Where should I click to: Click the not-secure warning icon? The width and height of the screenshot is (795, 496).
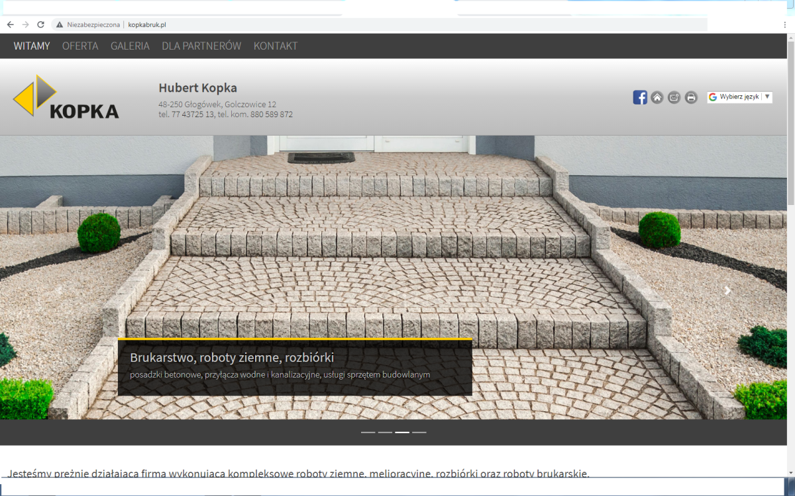tap(60, 24)
